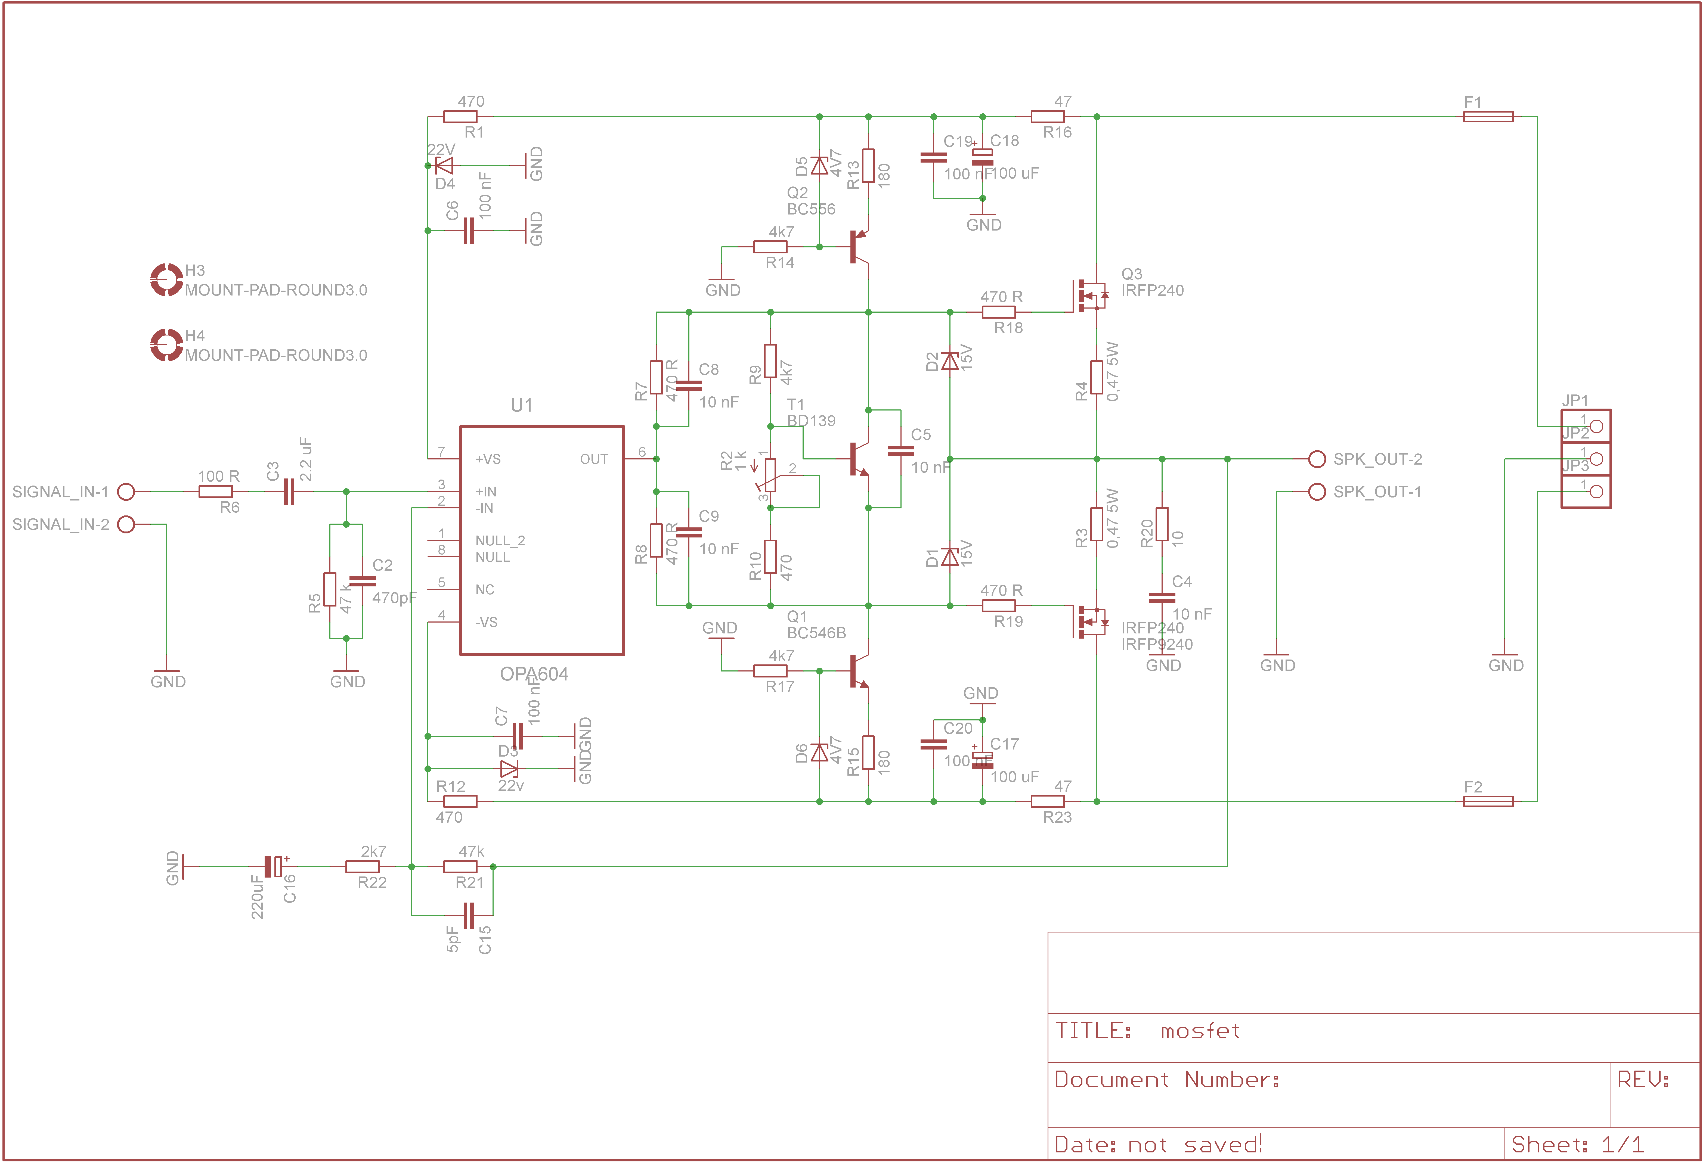The image size is (1706, 1166).
Task: Click the C16 220uF electrolytic capacitor
Action: (273, 867)
